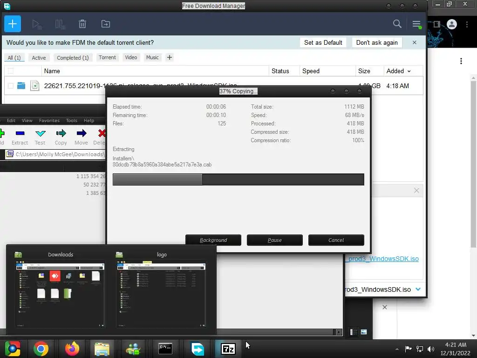Open the Help menu in 7-Zip
Viewport: 477px width, 358px height.
tap(89, 121)
